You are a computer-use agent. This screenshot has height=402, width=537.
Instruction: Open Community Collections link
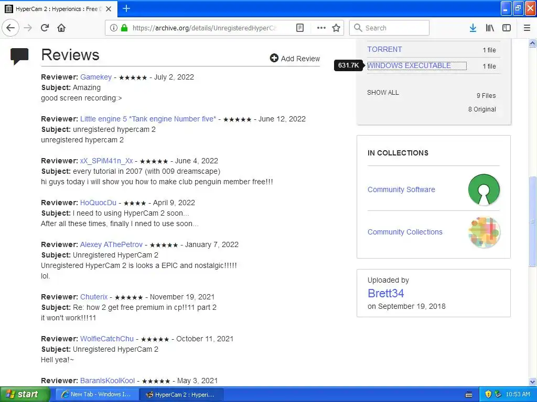tap(405, 232)
